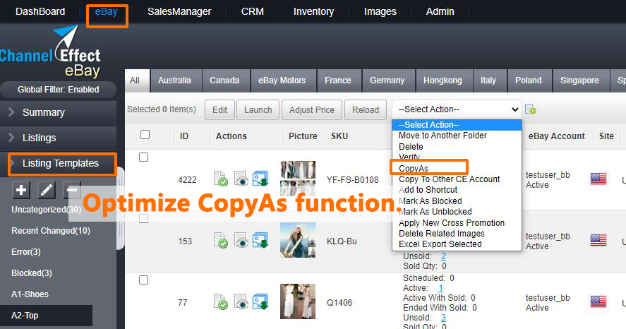Open the Admin menu

pos(440,11)
